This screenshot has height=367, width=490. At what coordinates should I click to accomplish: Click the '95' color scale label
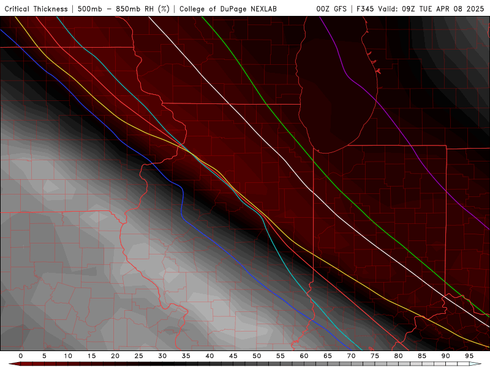pyautogui.click(x=469, y=356)
